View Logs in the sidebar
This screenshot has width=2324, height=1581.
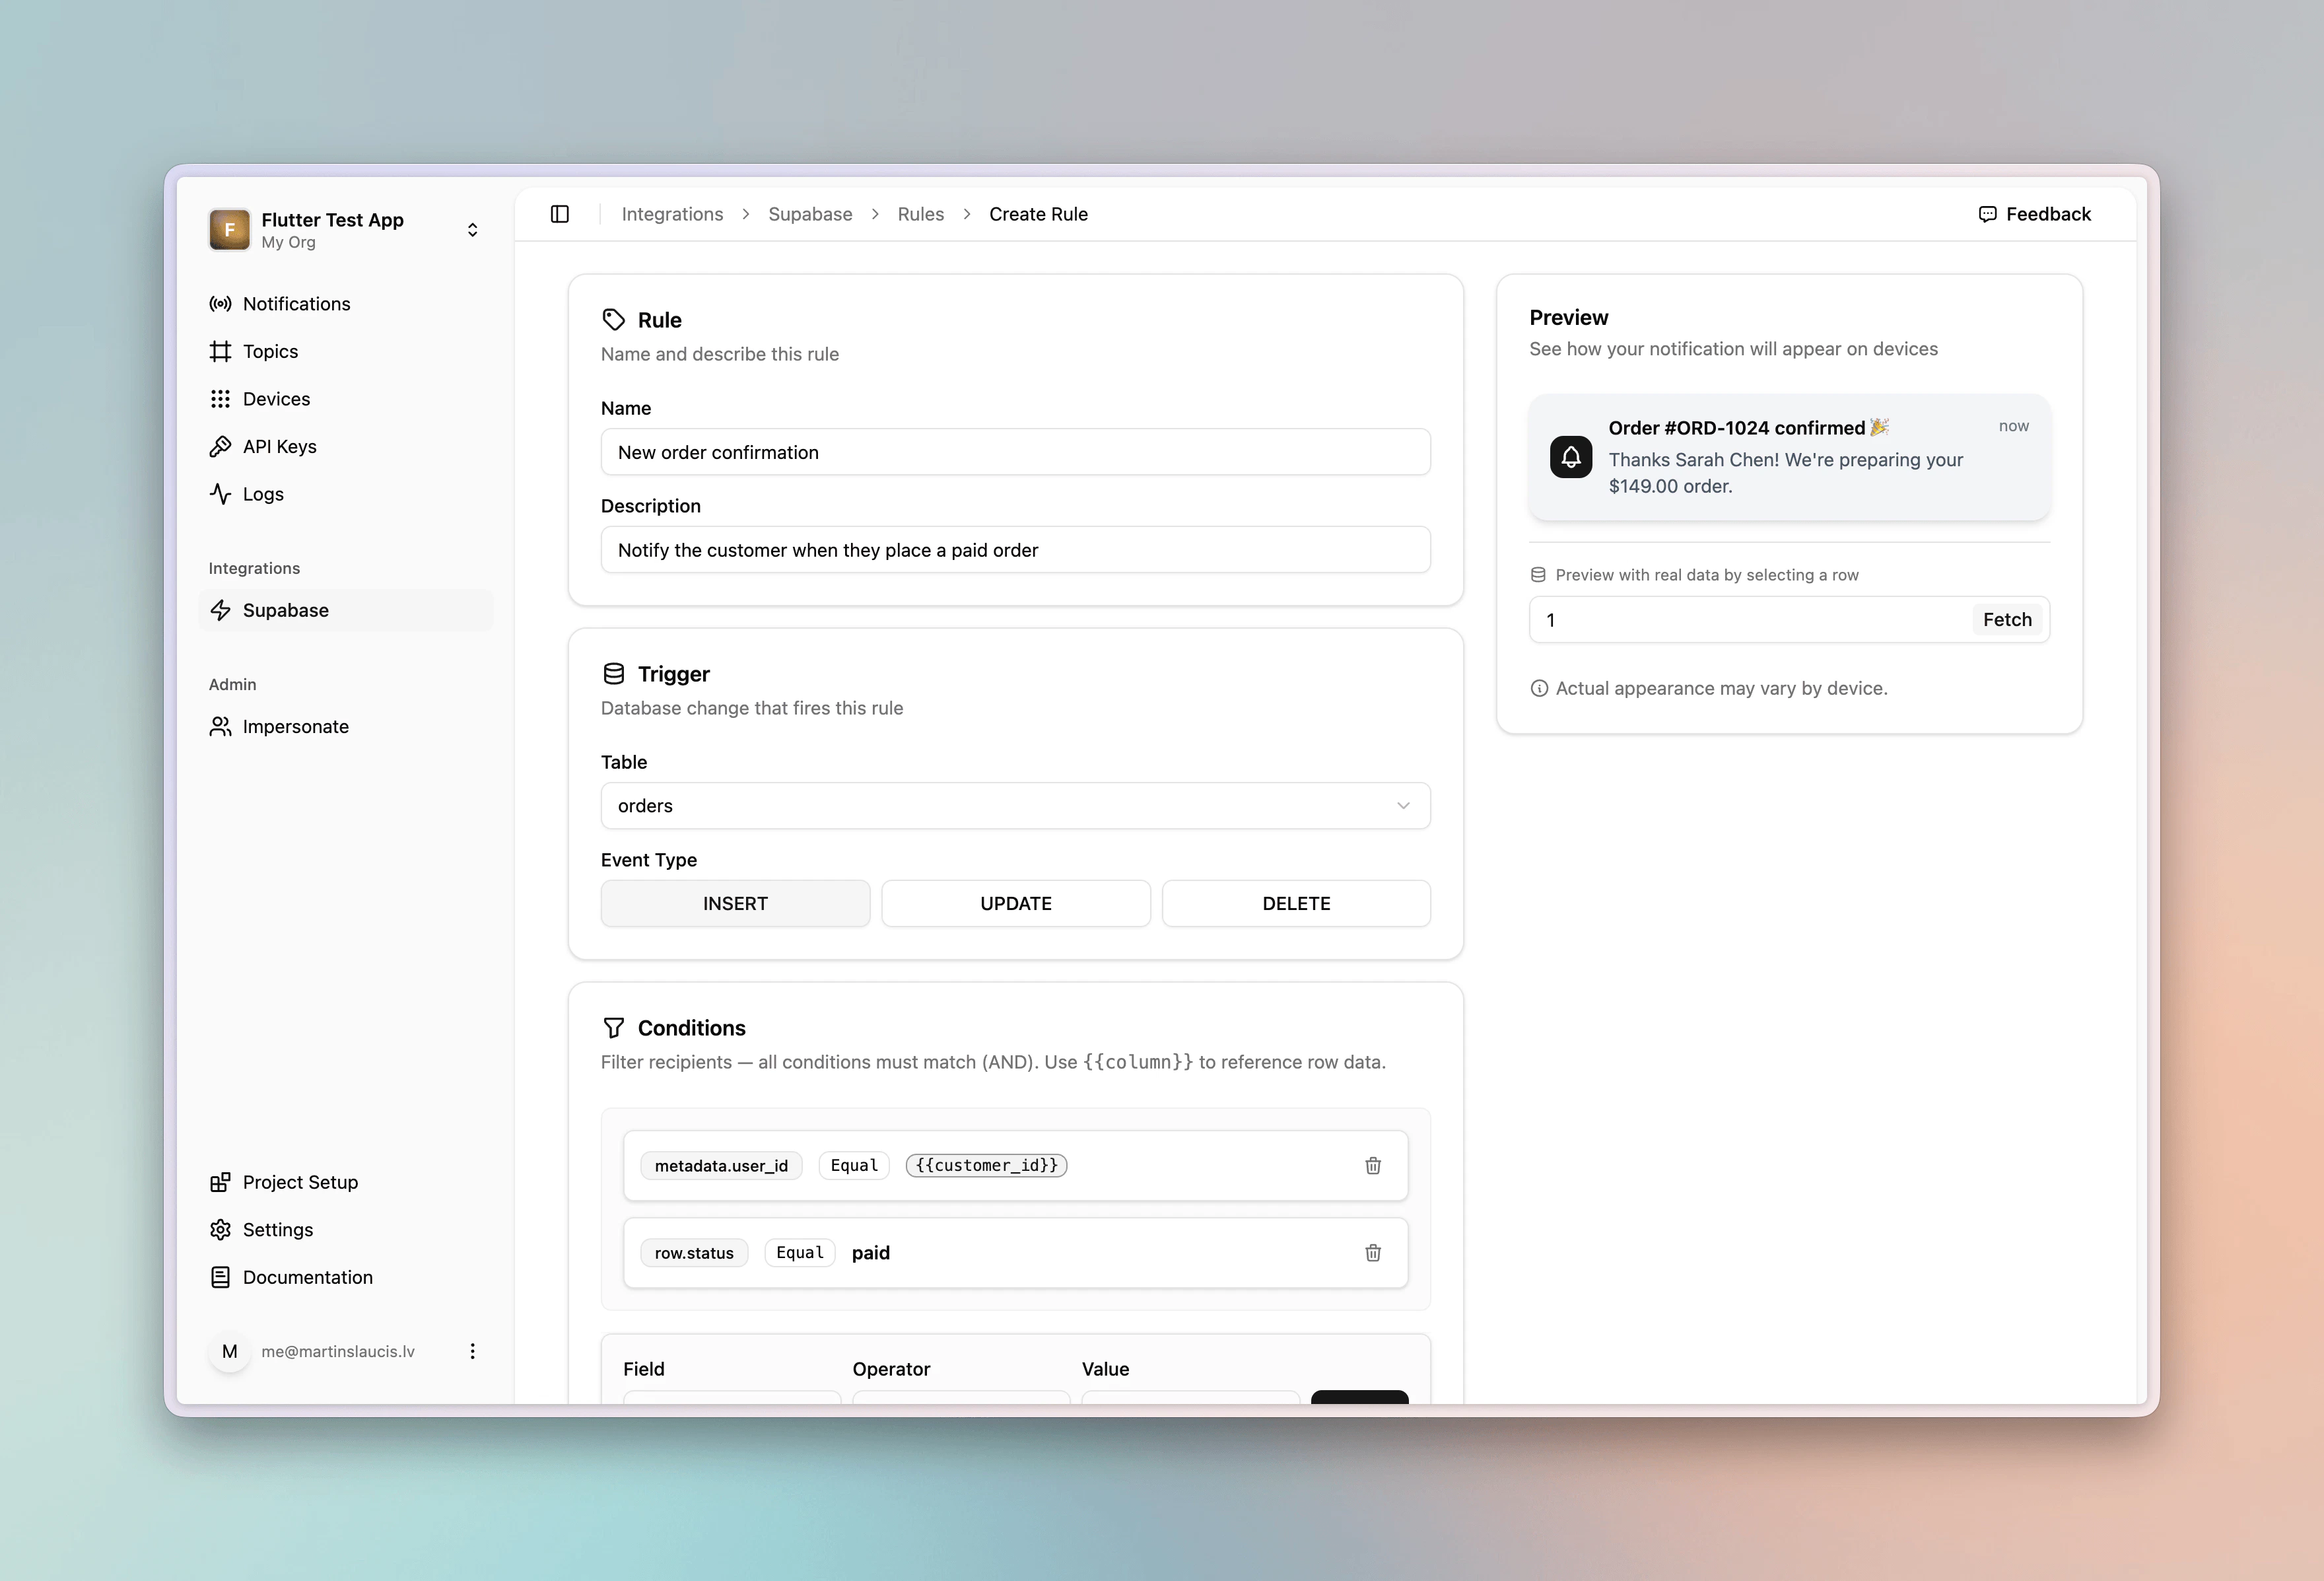tap(346, 494)
